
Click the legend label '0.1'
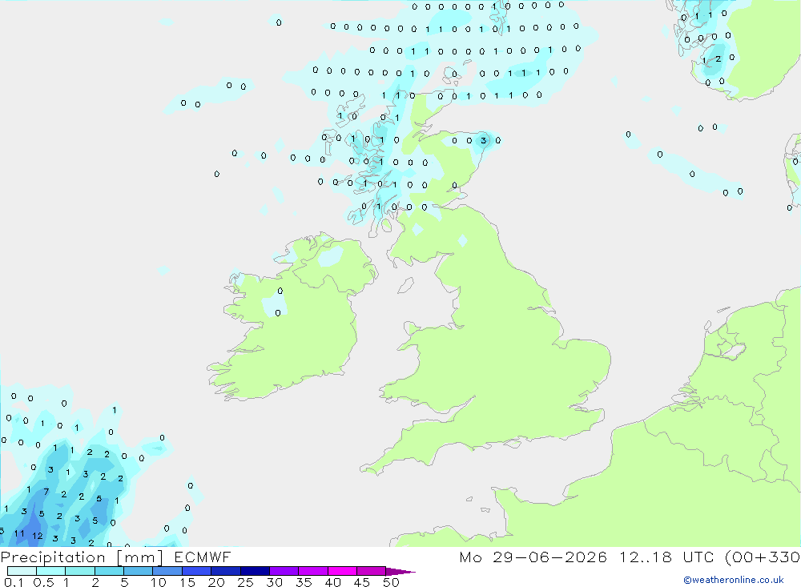coord(14,582)
